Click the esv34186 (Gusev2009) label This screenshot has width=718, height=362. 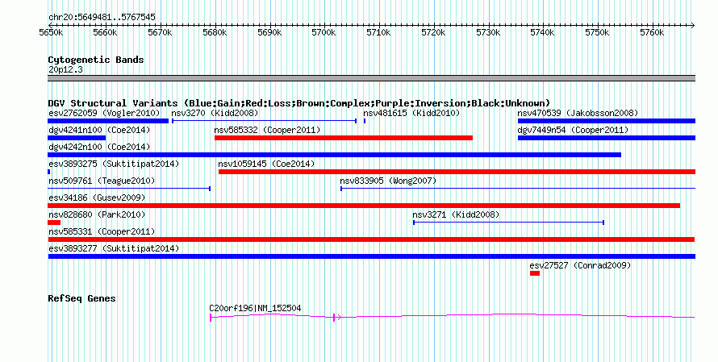pos(97,198)
